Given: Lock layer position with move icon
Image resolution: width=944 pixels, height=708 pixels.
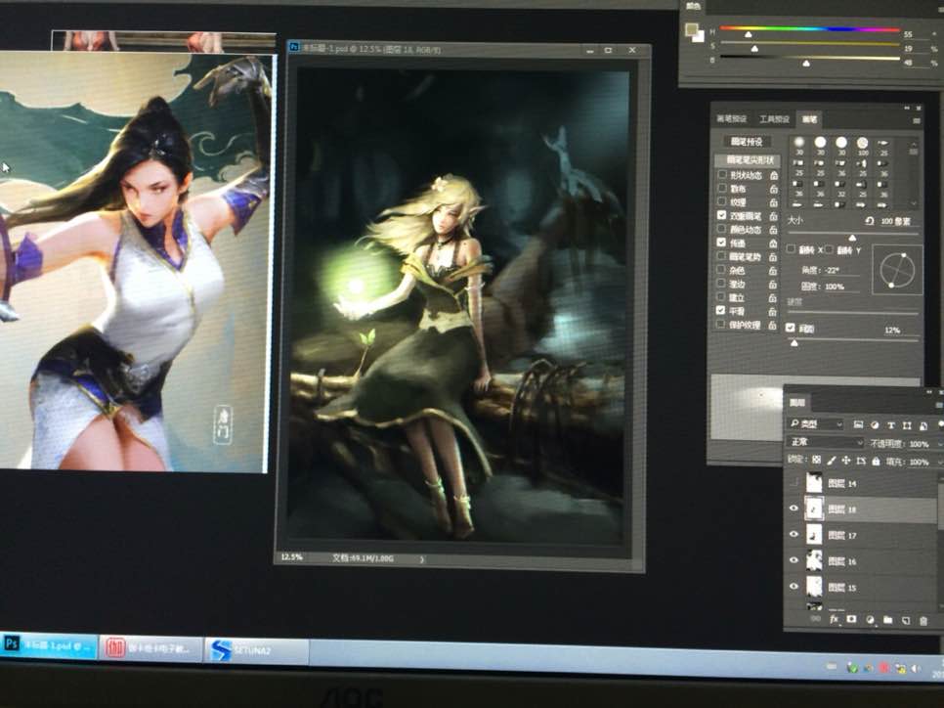Looking at the screenshot, I should tap(846, 461).
